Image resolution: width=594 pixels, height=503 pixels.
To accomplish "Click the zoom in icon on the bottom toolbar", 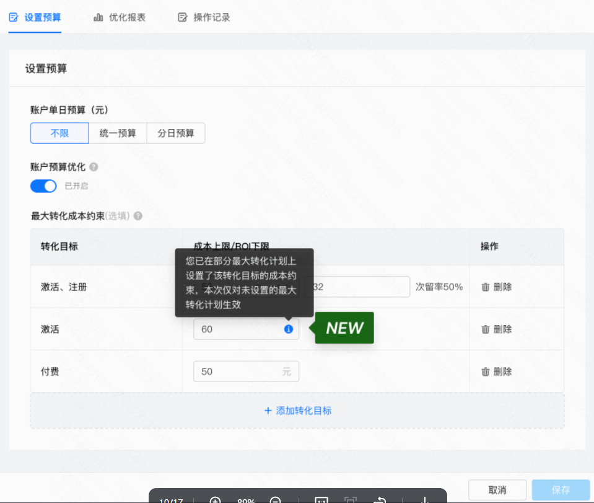I will pos(216,500).
